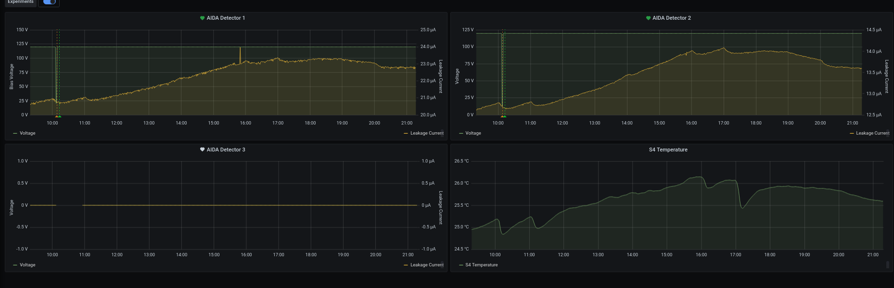Open color picker for Detector 2 Leakage Current line
The height and width of the screenshot is (288, 894).
pyautogui.click(x=852, y=133)
